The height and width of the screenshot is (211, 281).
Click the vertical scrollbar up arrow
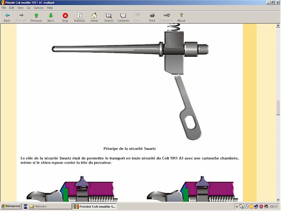(278, 26)
